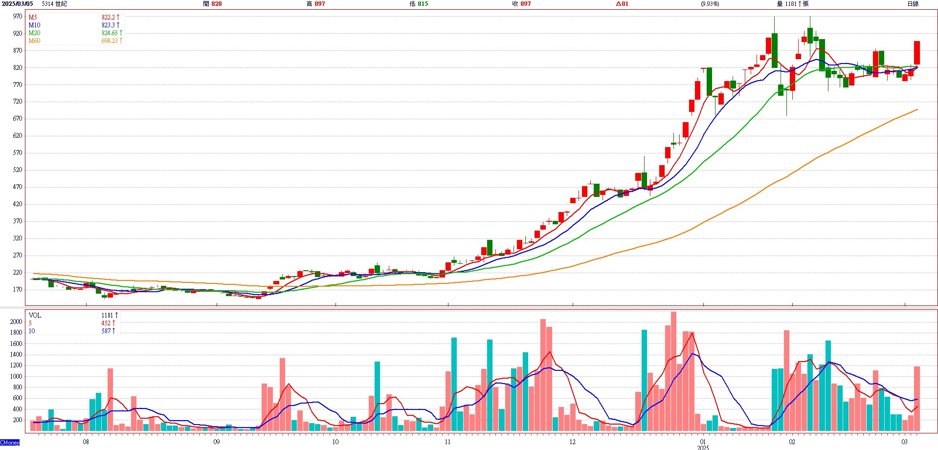Click the volume reading 量 1181 張
This screenshot has height=450, width=938.
[x=792, y=4]
